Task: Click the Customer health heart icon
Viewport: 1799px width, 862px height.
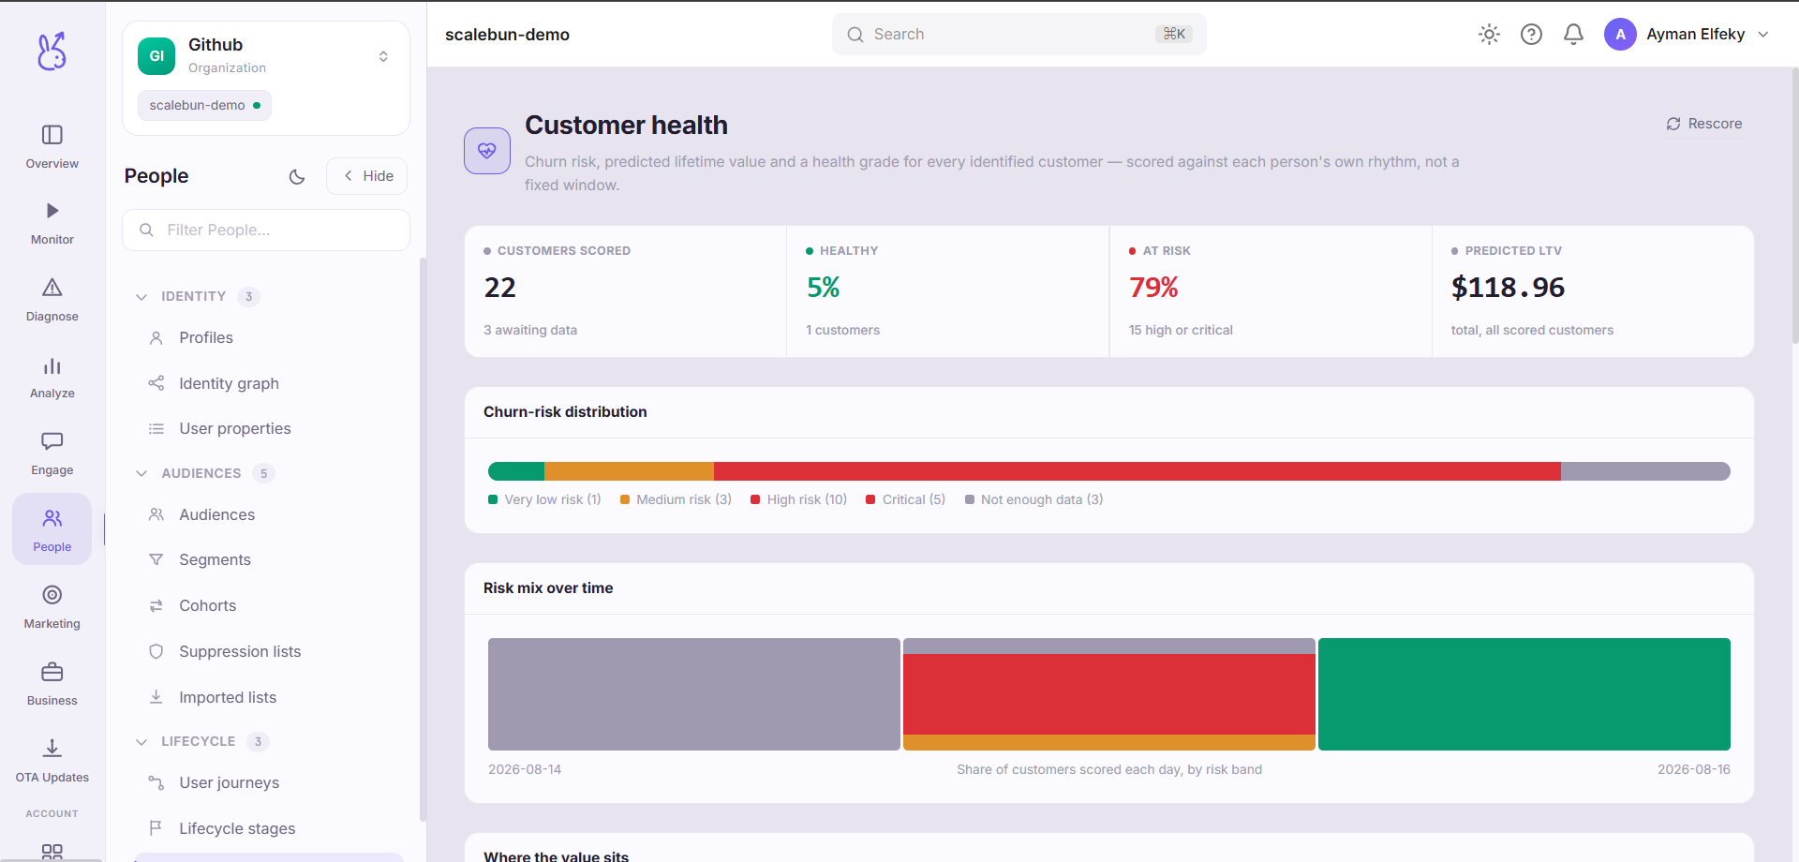Action: (x=487, y=151)
